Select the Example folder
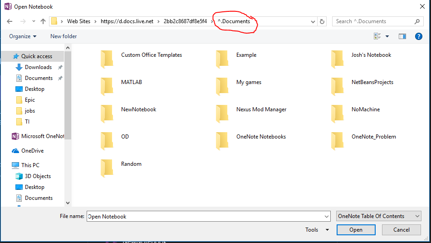This screenshot has height=243, width=431. (236, 59)
